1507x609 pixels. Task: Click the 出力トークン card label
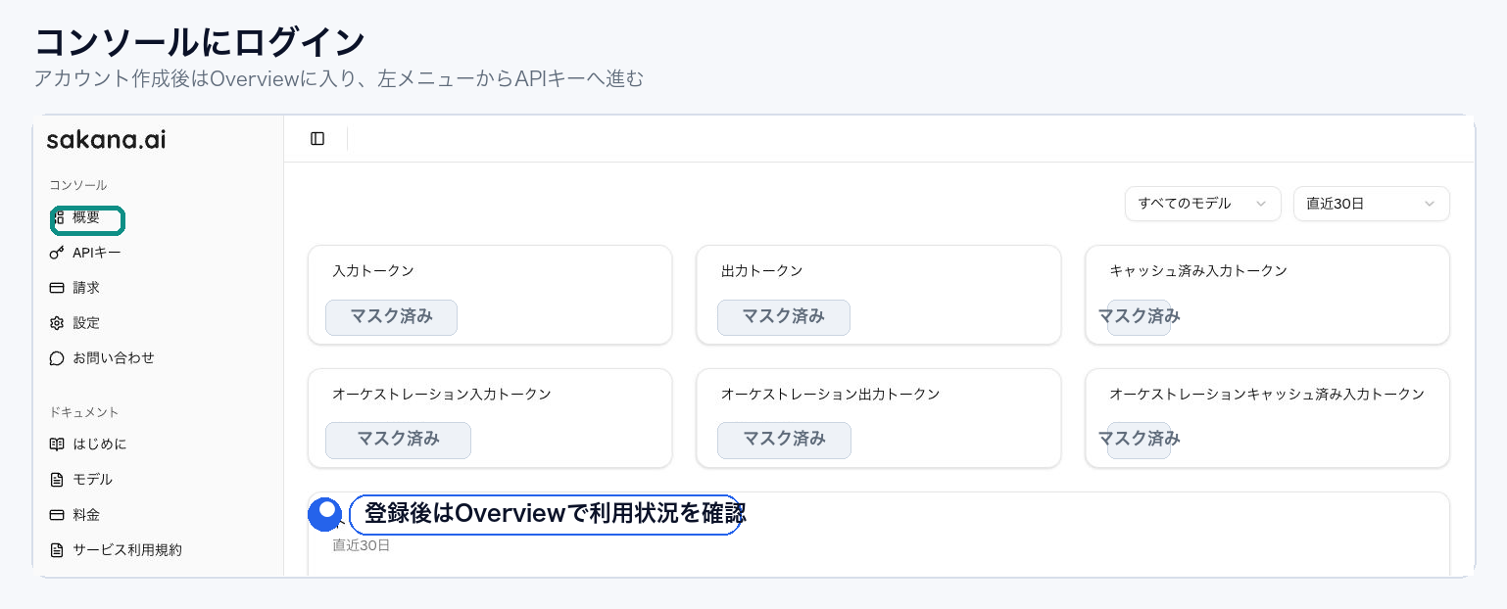click(x=762, y=271)
